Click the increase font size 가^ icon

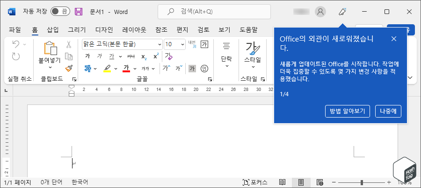coord(166,69)
